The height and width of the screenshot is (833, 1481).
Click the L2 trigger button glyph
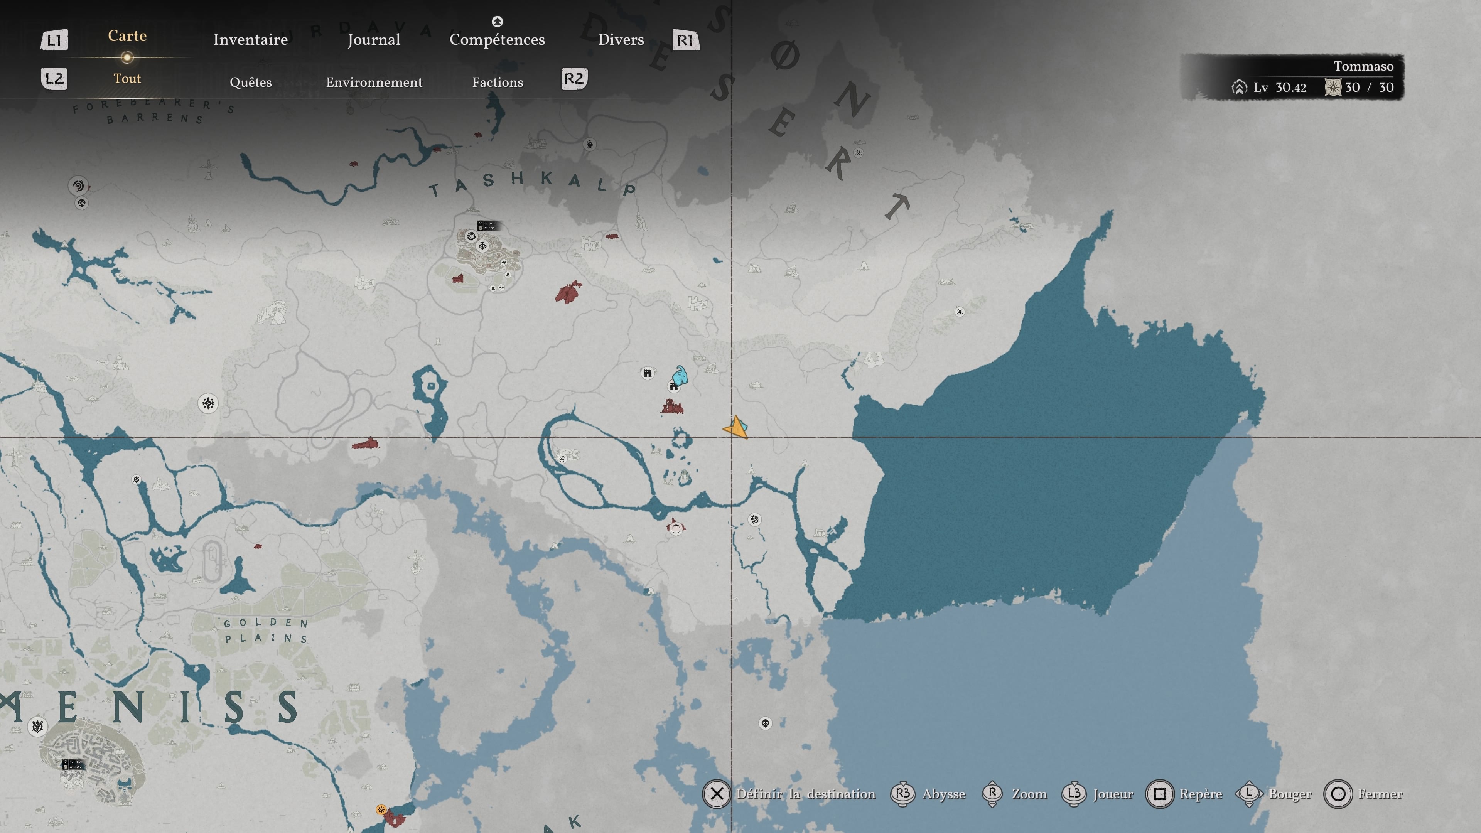pyautogui.click(x=54, y=78)
